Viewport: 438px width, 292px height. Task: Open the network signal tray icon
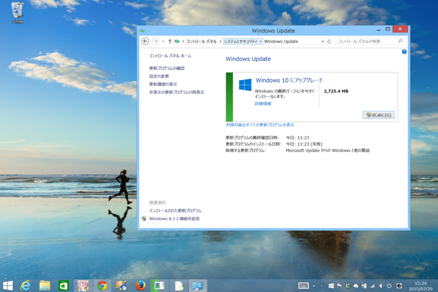tap(373, 286)
